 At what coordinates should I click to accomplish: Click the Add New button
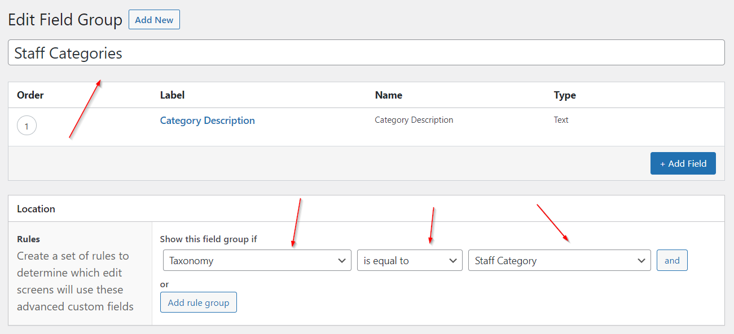[154, 20]
